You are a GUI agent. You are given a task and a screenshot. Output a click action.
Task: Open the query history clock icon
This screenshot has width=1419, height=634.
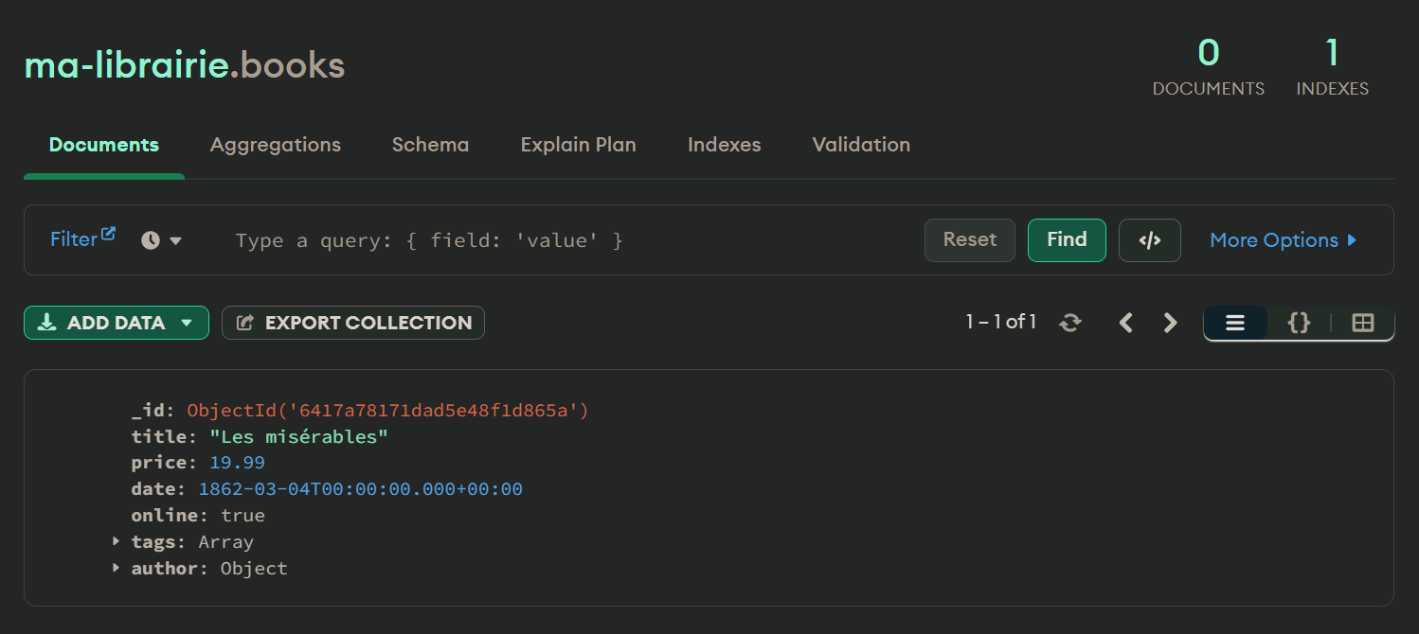point(151,240)
